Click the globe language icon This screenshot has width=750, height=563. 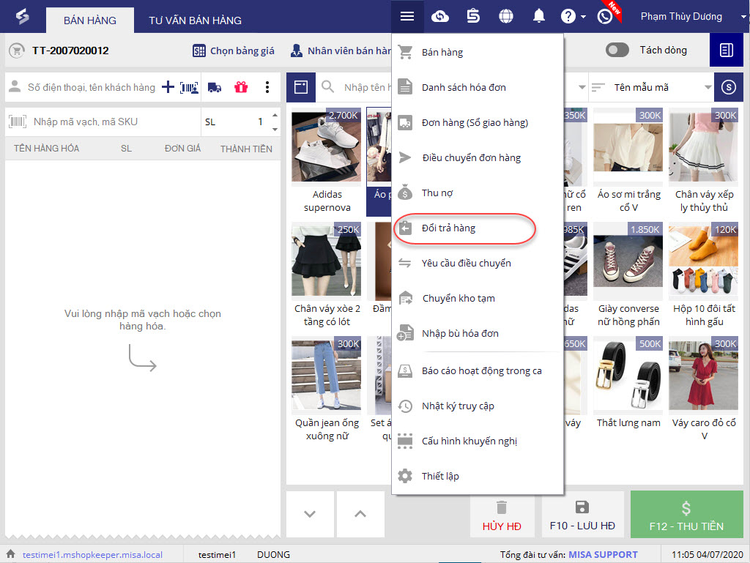(506, 16)
